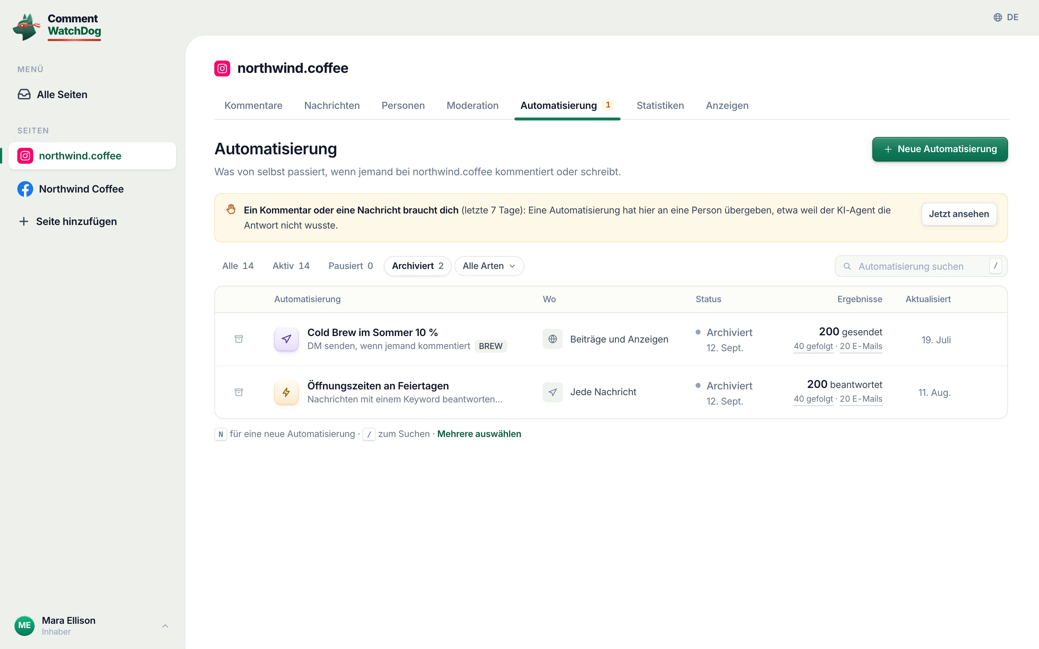Open Öffnungszeiten an Feiertagen automation
The height and width of the screenshot is (649, 1039).
(x=378, y=386)
